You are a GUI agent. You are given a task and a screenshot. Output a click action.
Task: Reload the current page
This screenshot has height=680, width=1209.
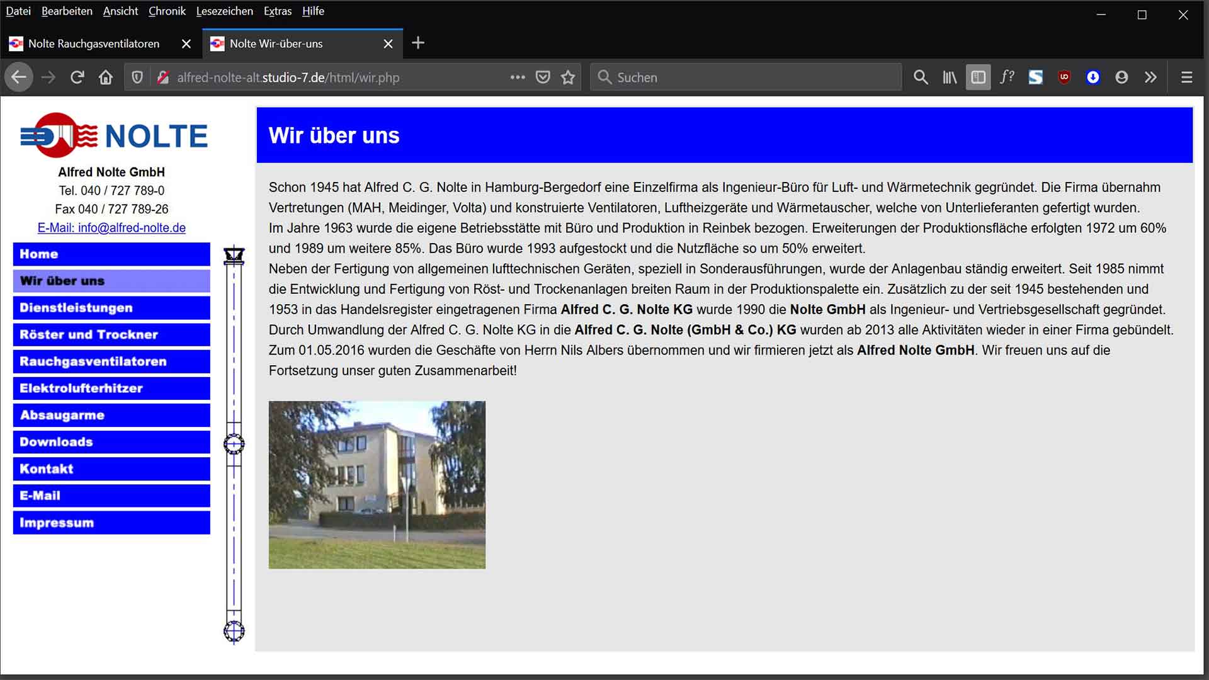pos(77,77)
